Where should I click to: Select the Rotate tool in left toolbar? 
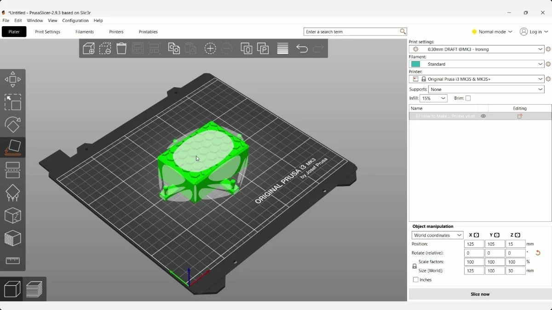(x=13, y=124)
